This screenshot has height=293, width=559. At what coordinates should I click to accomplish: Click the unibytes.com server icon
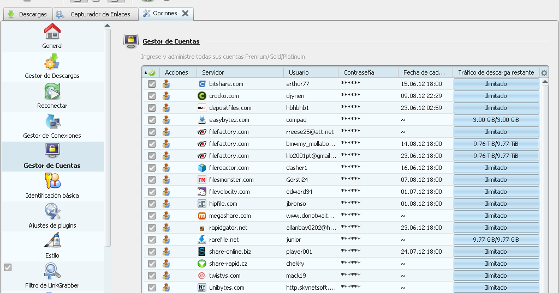click(x=202, y=288)
